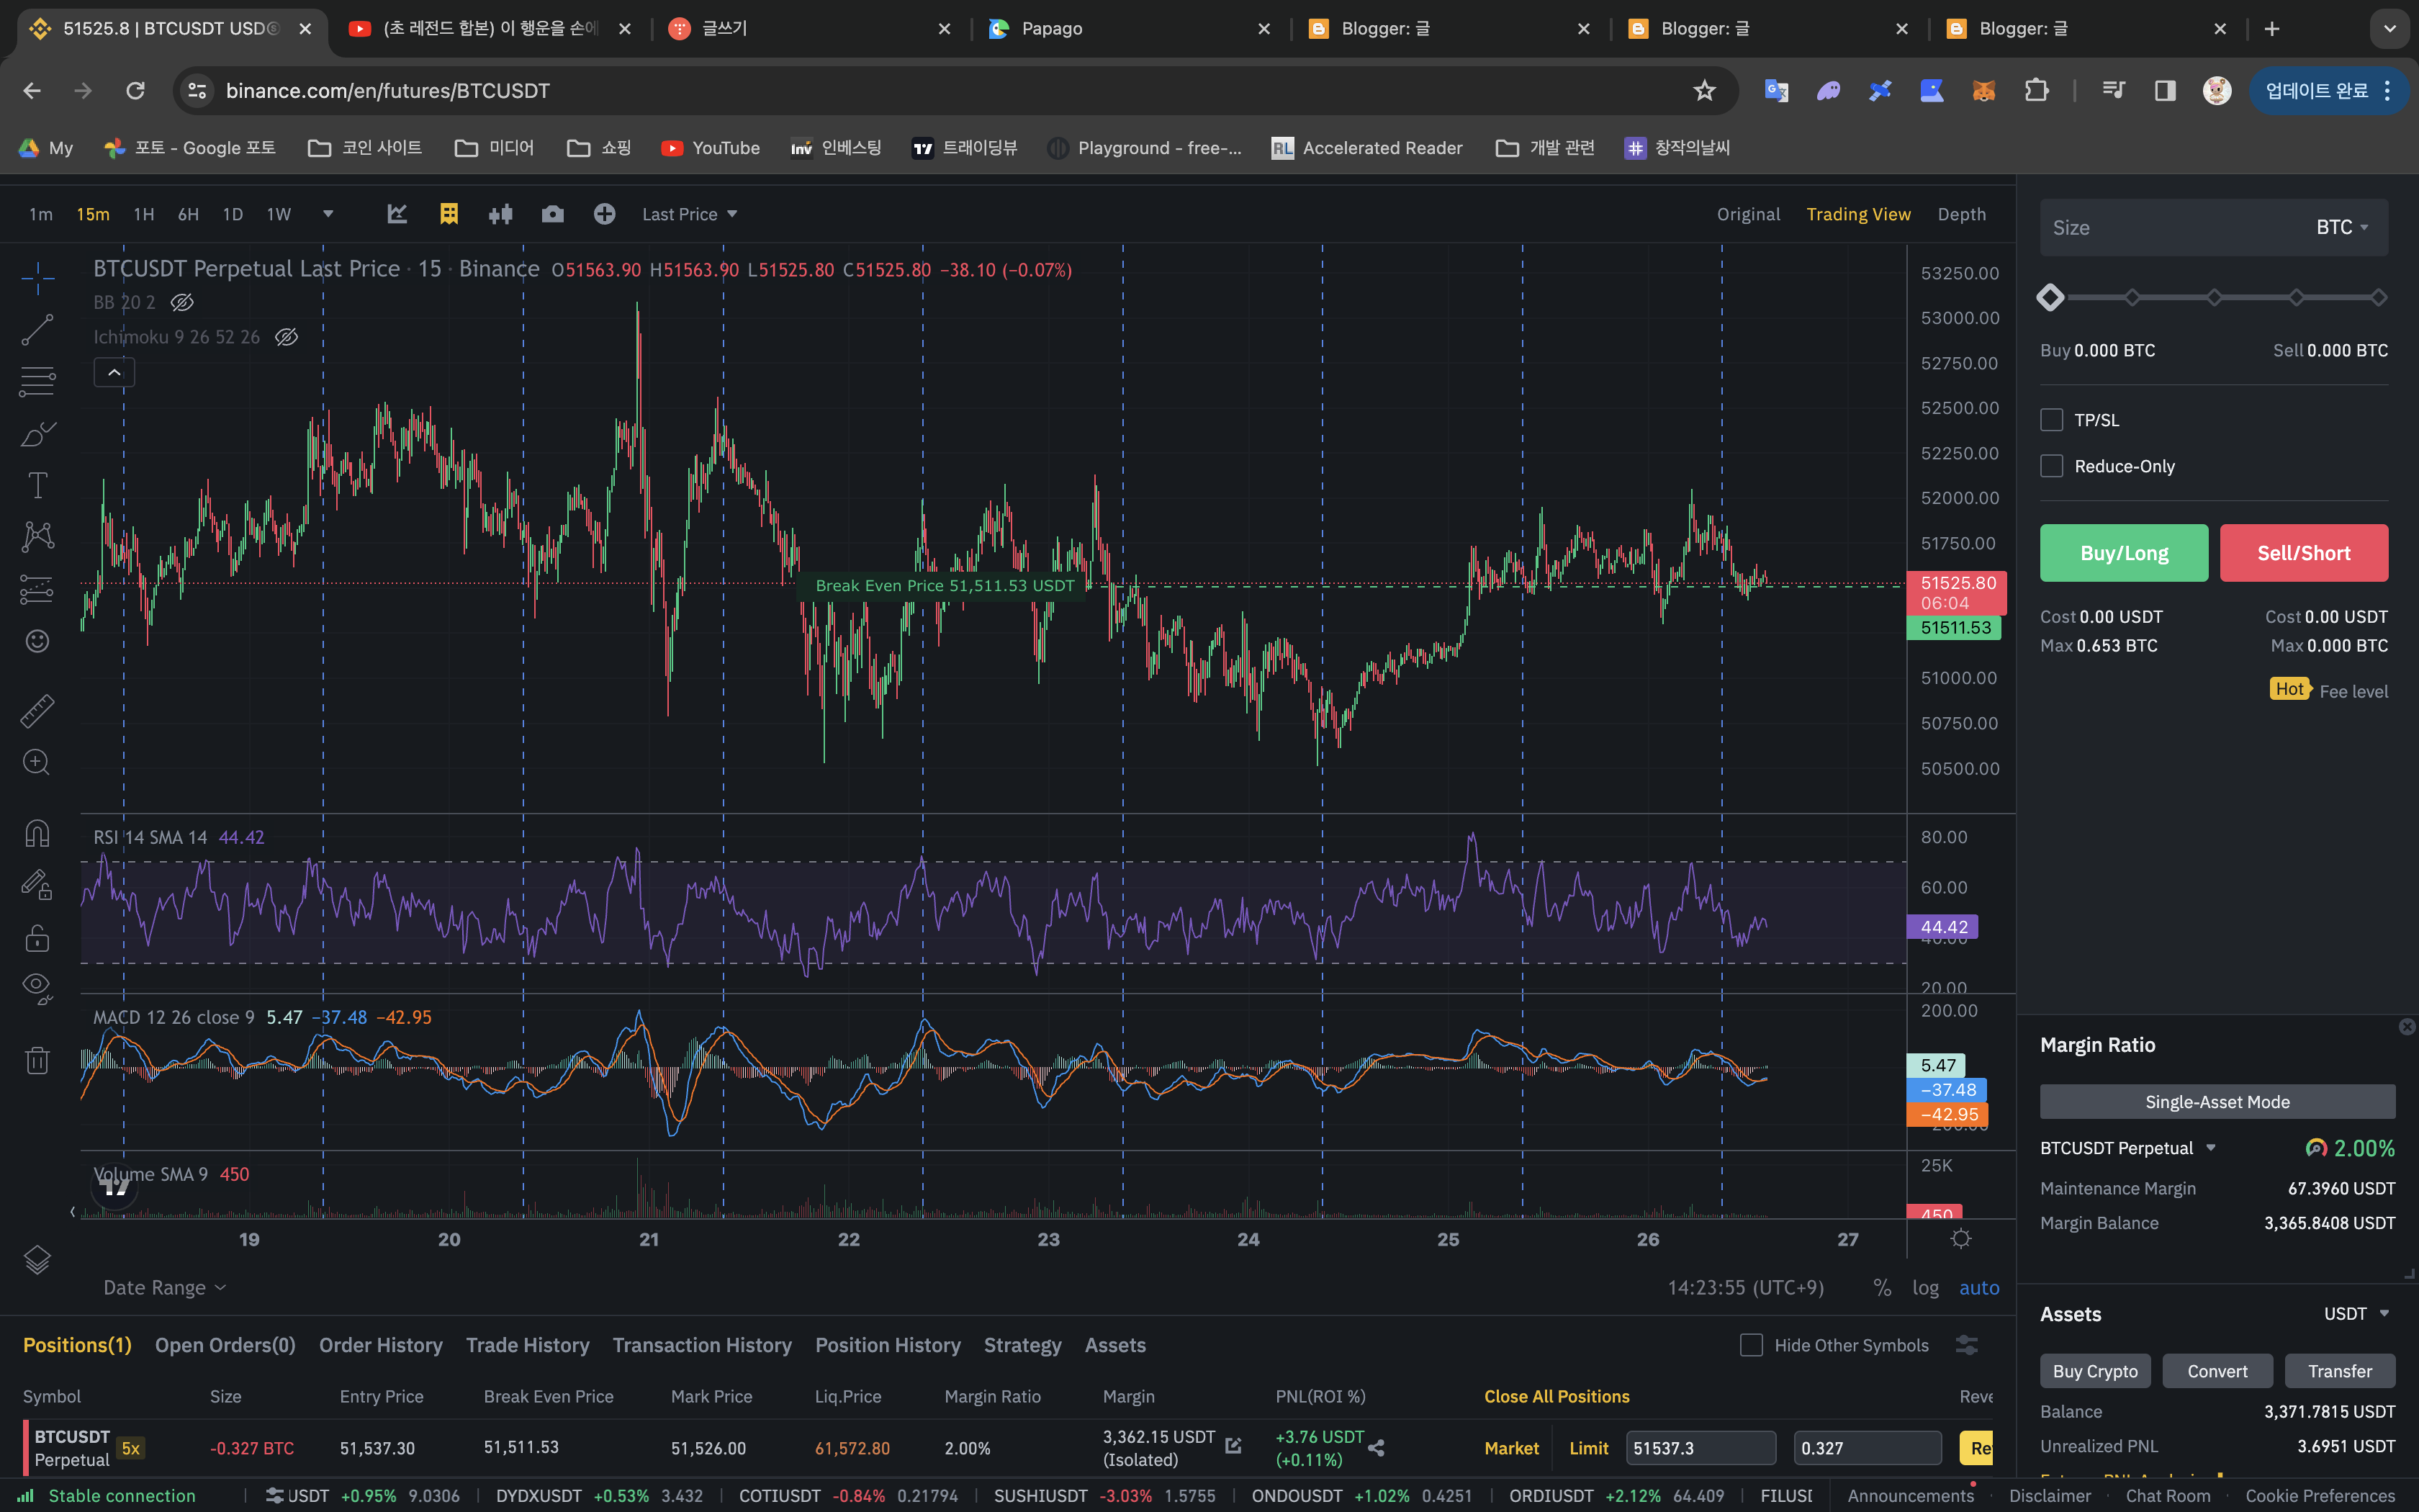Image resolution: width=2419 pixels, height=1512 pixels.
Task: Toggle stay in drawing mode
Action: (38, 885)
